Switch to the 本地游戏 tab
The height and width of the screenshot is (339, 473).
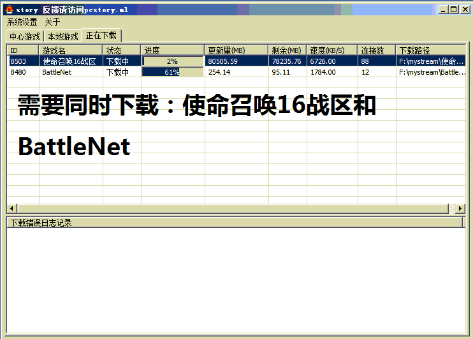pos(62,36)
